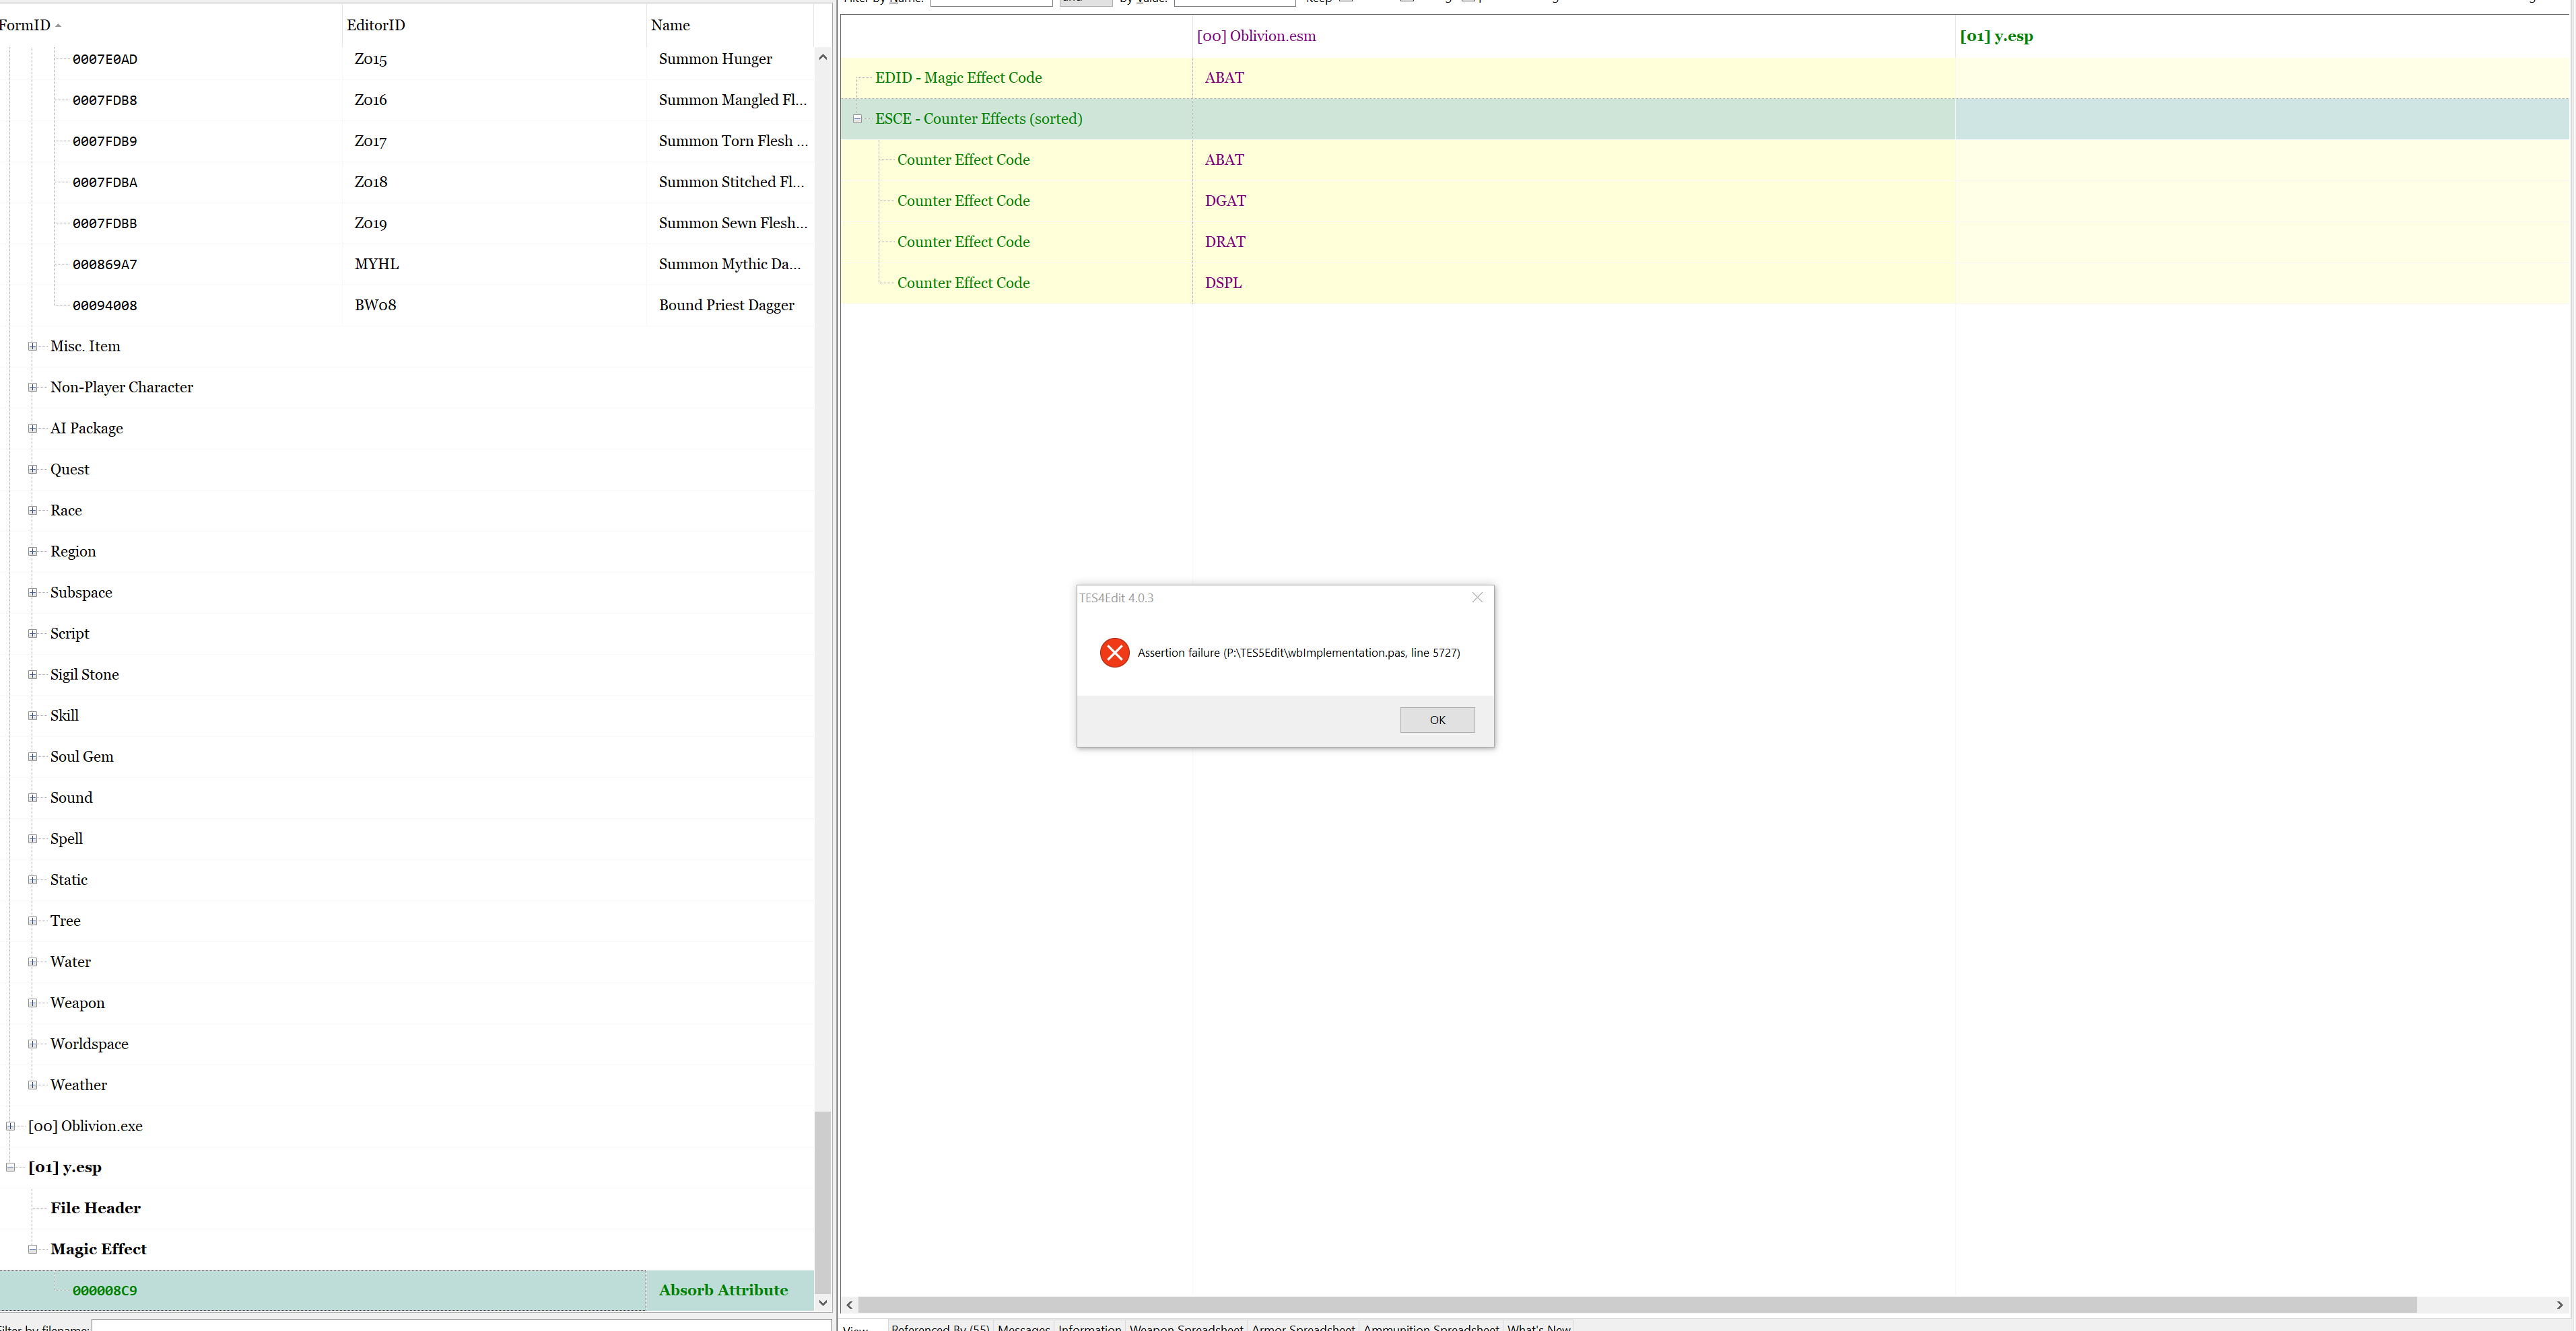The height and width of the screenshot is (1331, 2576).
Task: Collapse the ESCE - Counter Effects (sorted) group
Action: (x=858, y=119)
